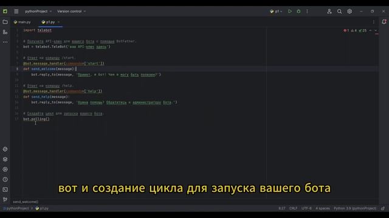Open the layered Python Console icon
Screen dimensions: 389x218
point(5,159)
